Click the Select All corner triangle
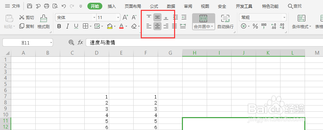The width and height of the screenshot is (323, 130). [7, 53]
